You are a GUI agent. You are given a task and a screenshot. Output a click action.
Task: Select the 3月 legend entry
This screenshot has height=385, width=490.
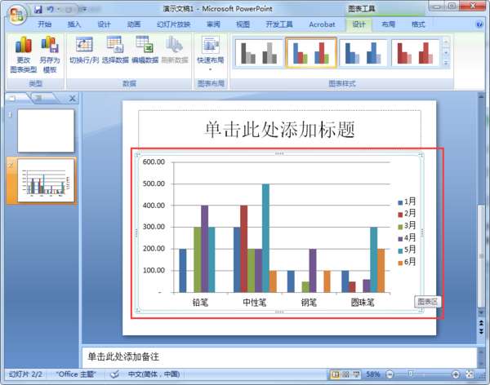coord(407,225)
